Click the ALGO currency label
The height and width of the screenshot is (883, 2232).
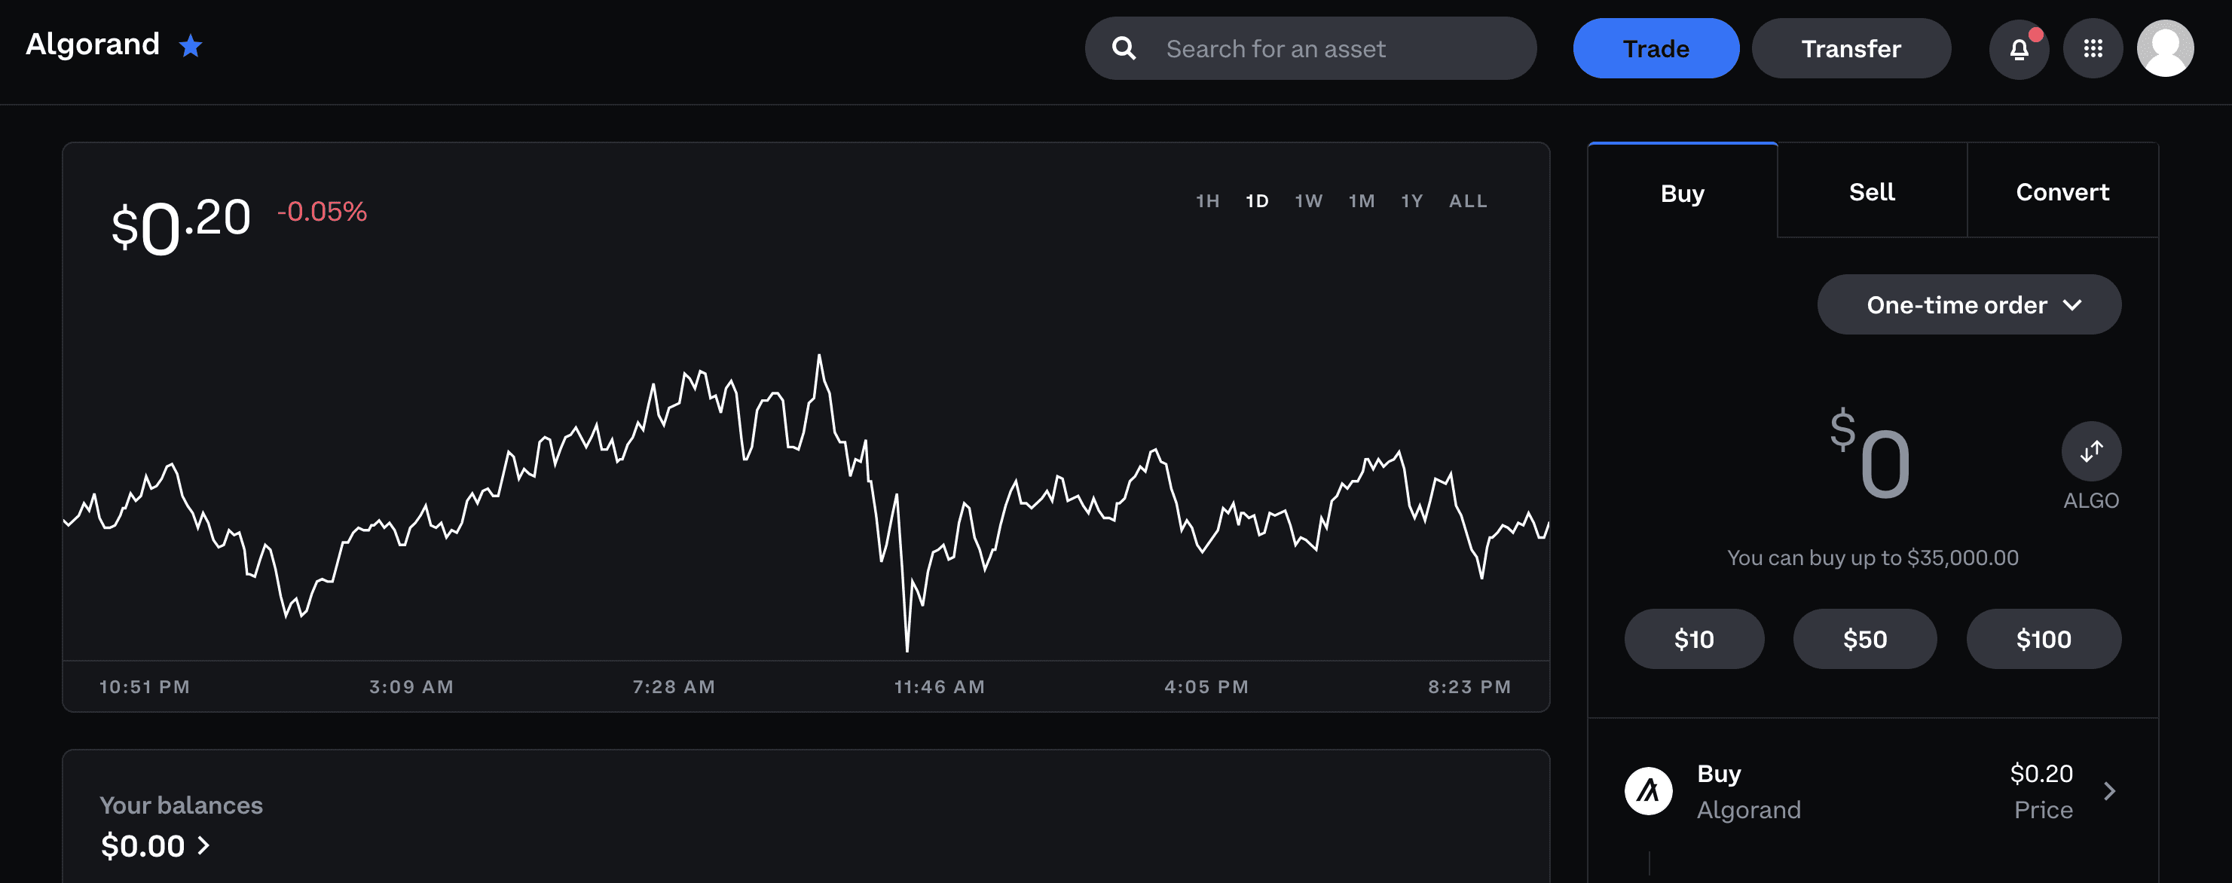(2092, 501)
